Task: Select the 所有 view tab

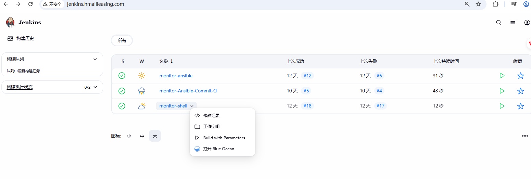Action: click(122, 40)
